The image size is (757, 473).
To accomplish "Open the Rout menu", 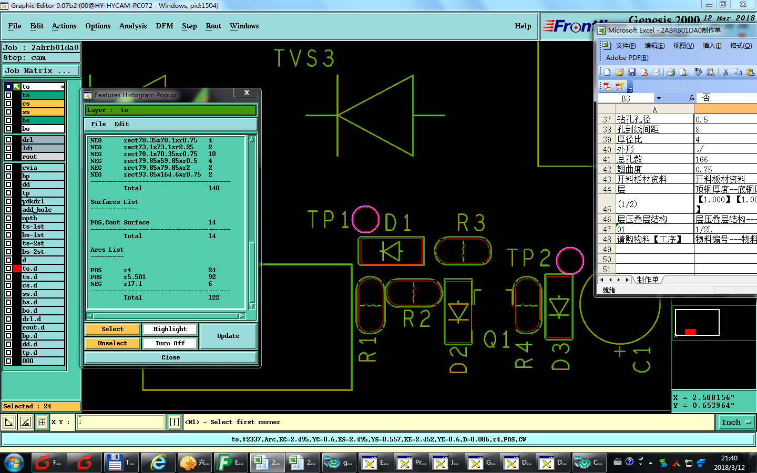I will (213, 26).
